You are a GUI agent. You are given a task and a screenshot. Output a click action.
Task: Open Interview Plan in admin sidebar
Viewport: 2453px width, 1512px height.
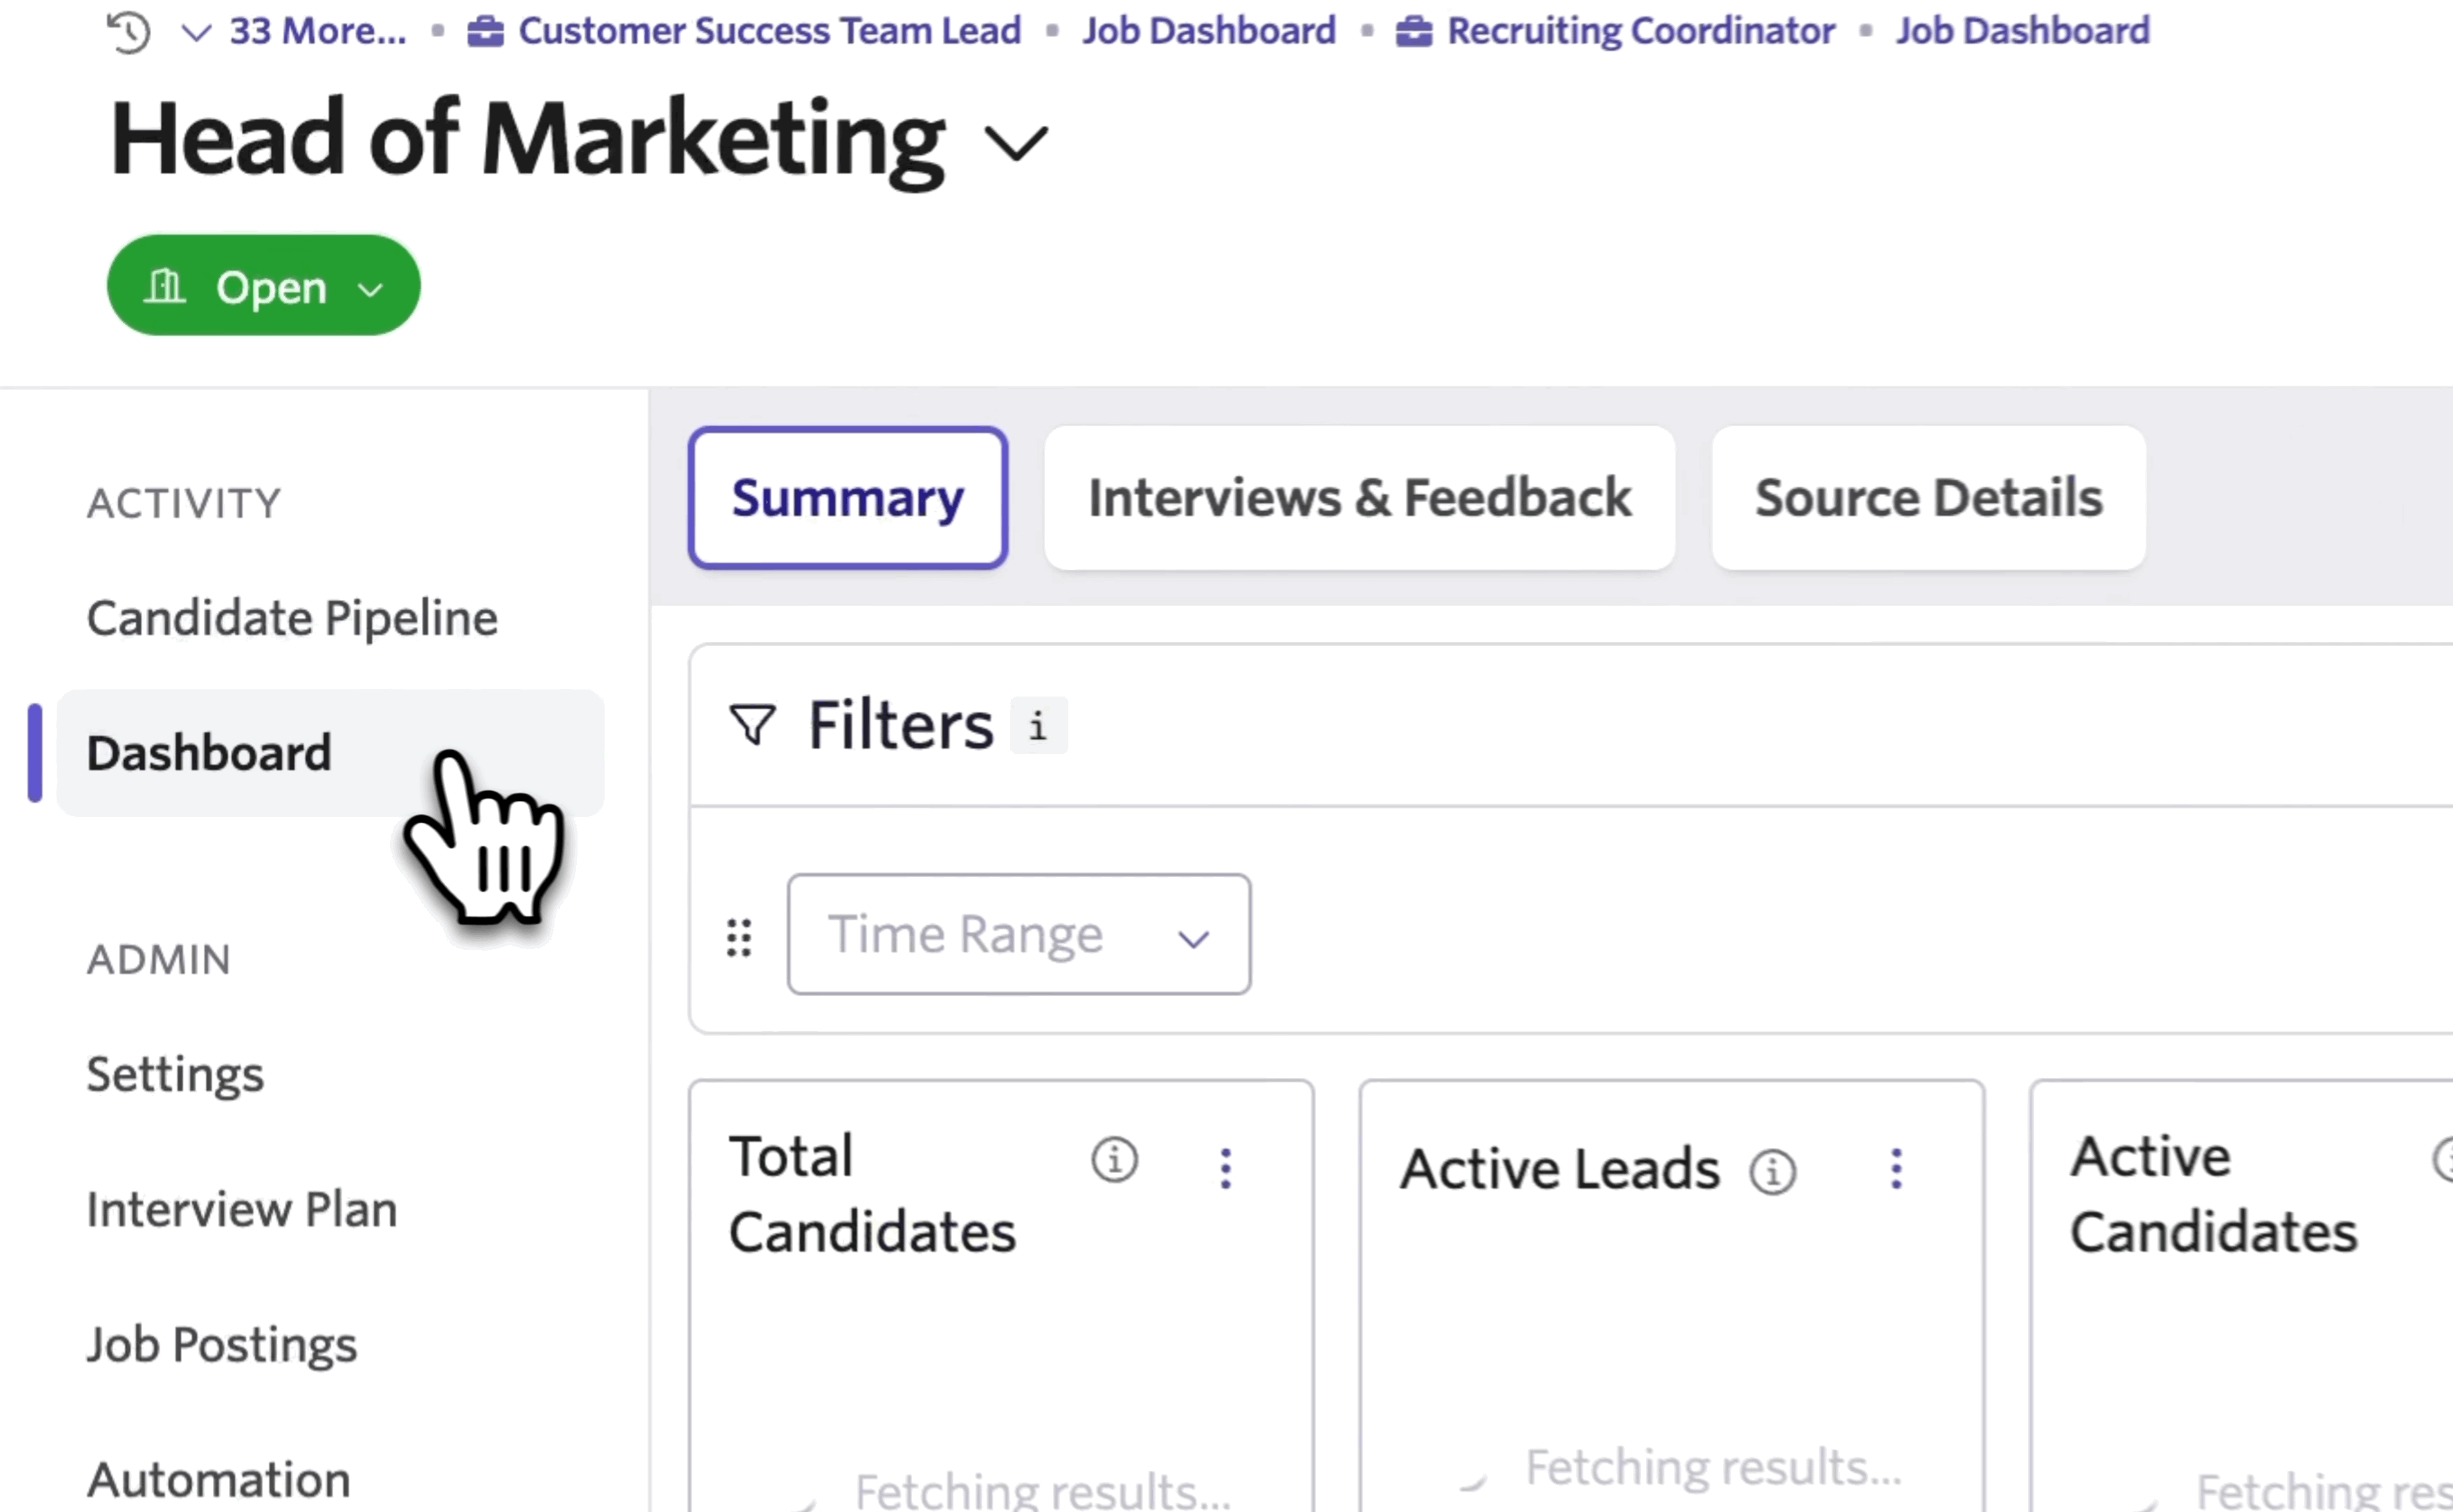coord(242,1209)
